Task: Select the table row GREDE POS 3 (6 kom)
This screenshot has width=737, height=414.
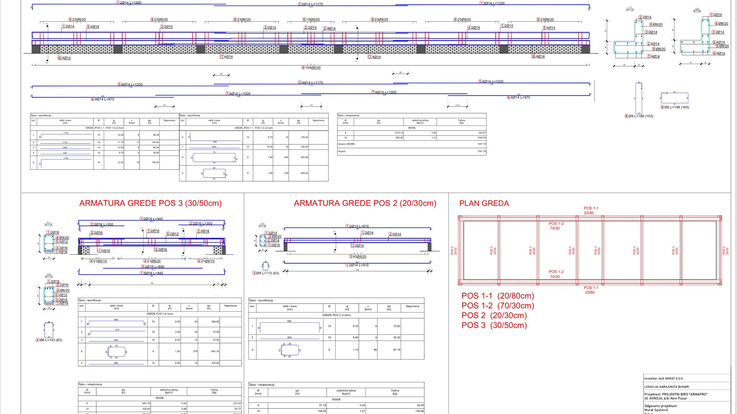Action: tap(160, 314)
